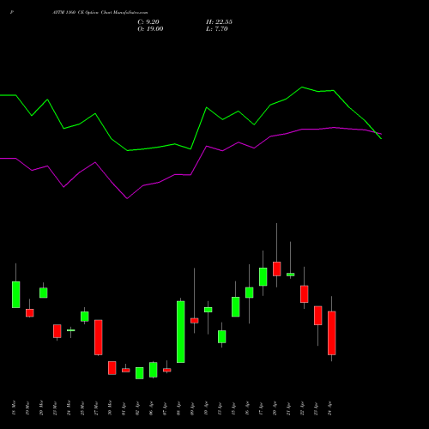Select the '08 Apr' date axis label
Viewport: 429px width, 429px height.
click(178, 408)
